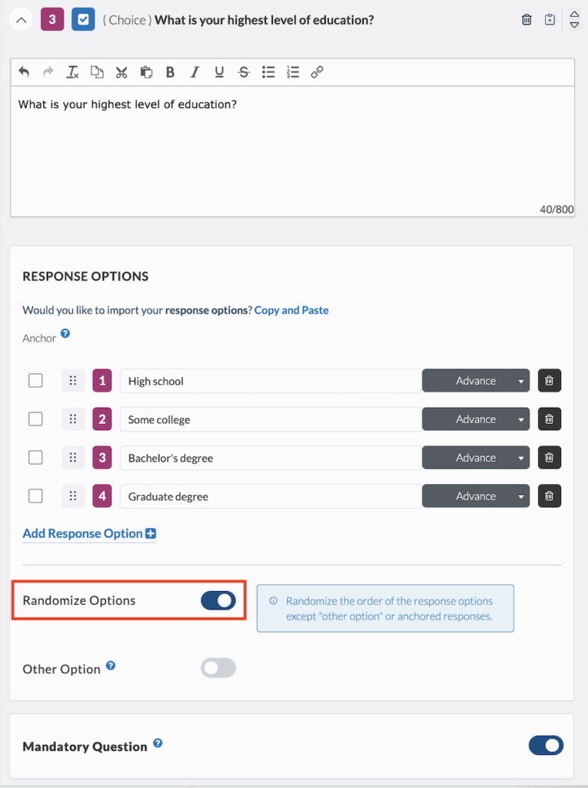The width and height of the screenshot is (588, 788).
Task: Click the Randomize Options toggle switch
Action: click(x=218, y=600)
